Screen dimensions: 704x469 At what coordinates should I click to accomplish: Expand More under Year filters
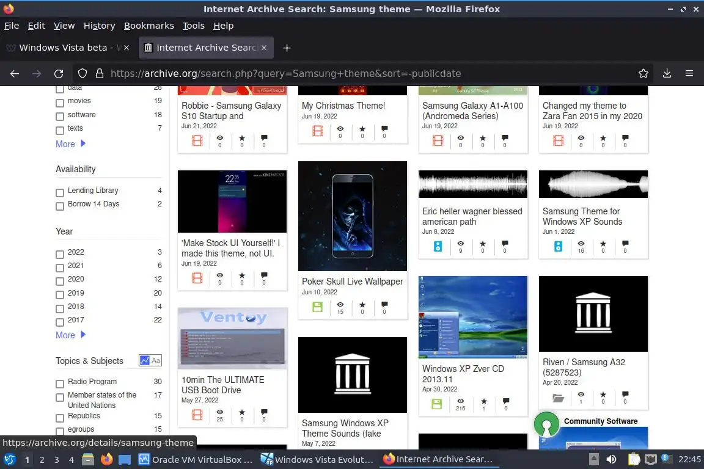[70, 335]
